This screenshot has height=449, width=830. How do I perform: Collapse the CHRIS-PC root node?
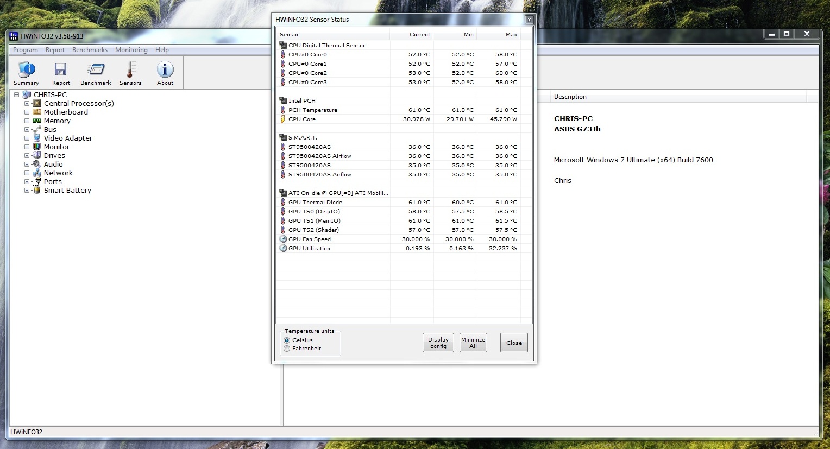point(17,94)
